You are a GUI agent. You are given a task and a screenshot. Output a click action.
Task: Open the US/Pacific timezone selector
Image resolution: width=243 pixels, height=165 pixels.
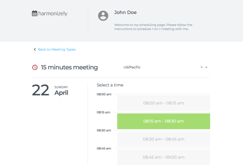point(165,67)
